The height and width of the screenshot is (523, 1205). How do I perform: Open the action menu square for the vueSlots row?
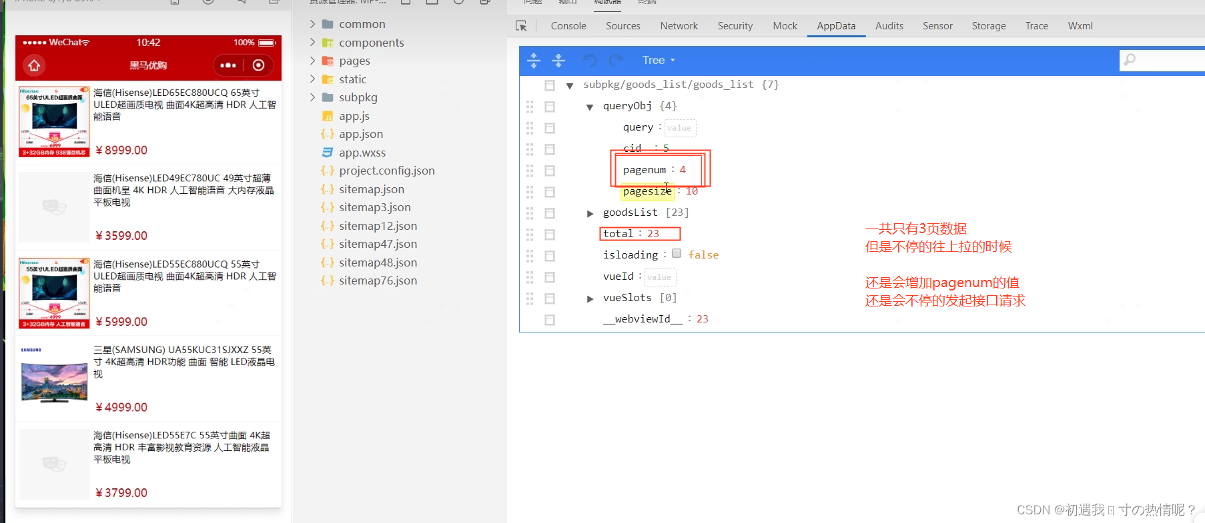coord(550,298)
